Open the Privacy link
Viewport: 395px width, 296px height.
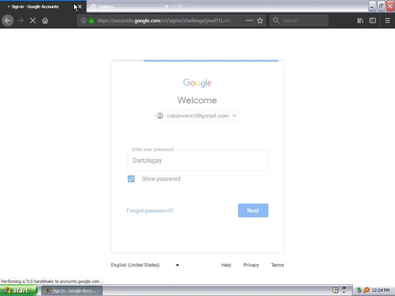coord(251,265)
